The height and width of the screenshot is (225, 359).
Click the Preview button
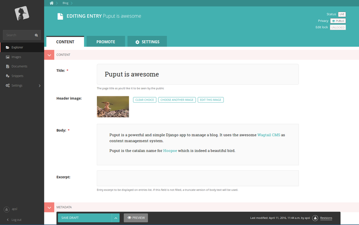click(136, 218)
